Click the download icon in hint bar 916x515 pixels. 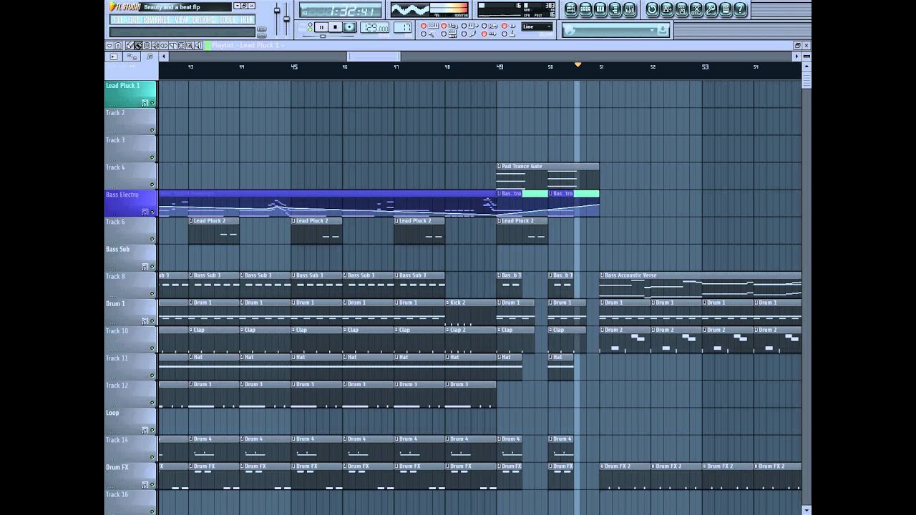(663, 30)
